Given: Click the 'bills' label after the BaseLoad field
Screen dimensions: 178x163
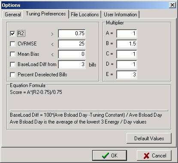Looking at the screenshot, I should [x=93, y=65].
